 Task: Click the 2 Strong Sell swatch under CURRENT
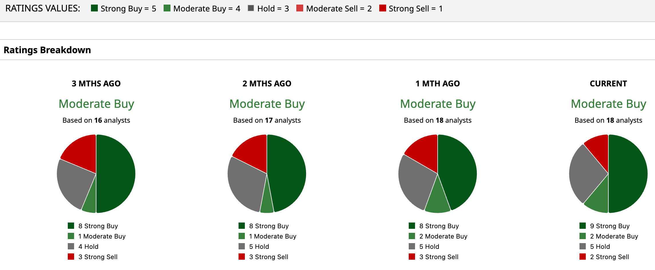coord(583,257)
